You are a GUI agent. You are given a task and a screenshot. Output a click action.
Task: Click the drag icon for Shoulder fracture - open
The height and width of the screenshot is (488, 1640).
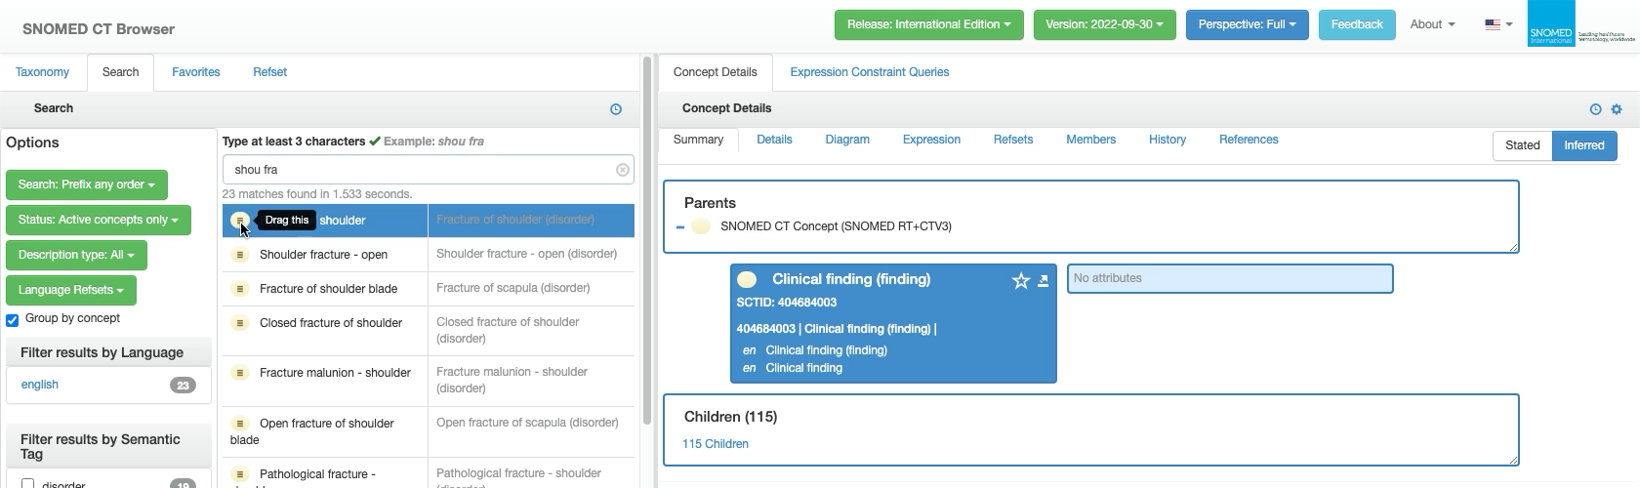240,255
